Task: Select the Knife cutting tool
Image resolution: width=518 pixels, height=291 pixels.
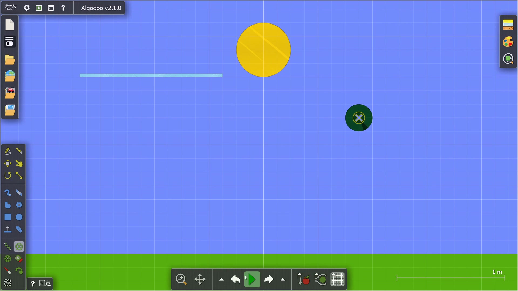Action: (19, 151)
